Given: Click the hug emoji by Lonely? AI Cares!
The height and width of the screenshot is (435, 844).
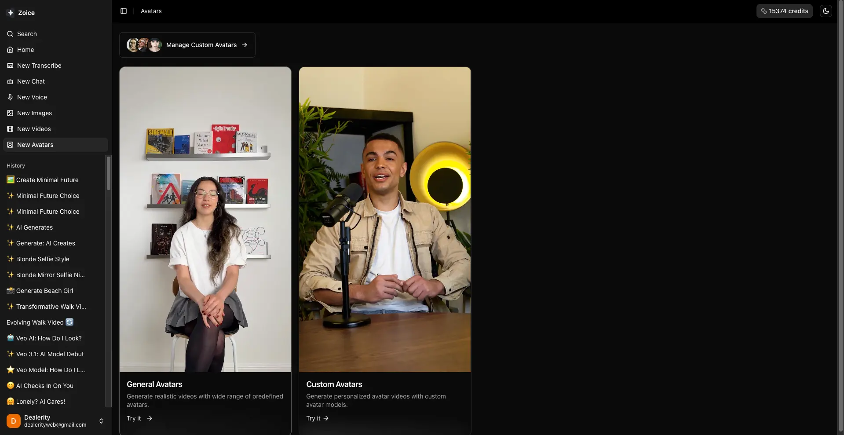Looking at the screenshot, I should tap(11, 401).
